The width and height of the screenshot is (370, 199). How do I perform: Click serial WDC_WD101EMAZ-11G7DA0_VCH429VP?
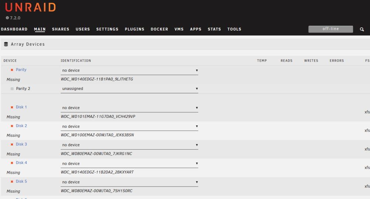click(x=98, y=116)
